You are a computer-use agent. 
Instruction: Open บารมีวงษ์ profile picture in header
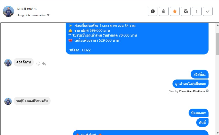pos(8,11)
